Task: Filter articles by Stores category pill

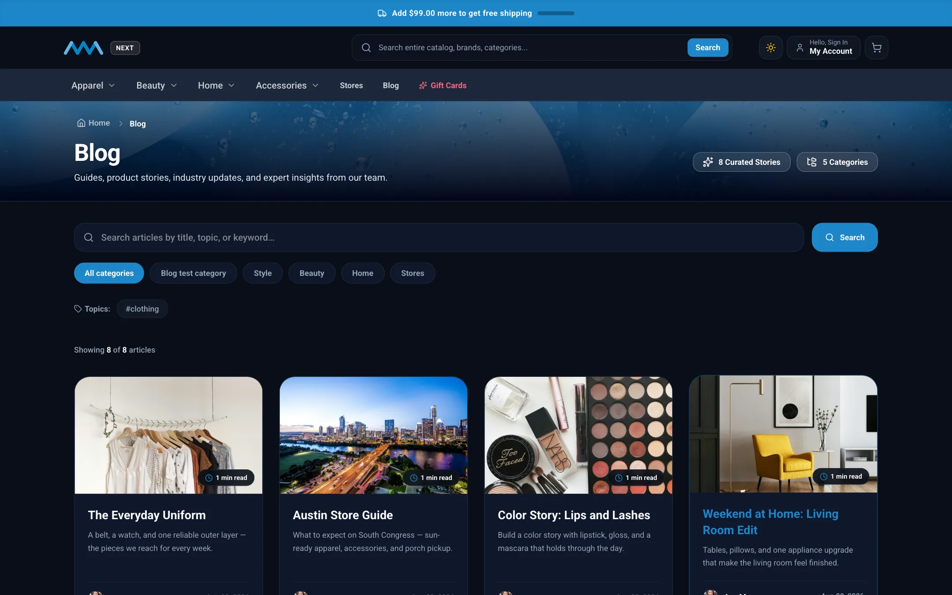Action: coord(413,273)
